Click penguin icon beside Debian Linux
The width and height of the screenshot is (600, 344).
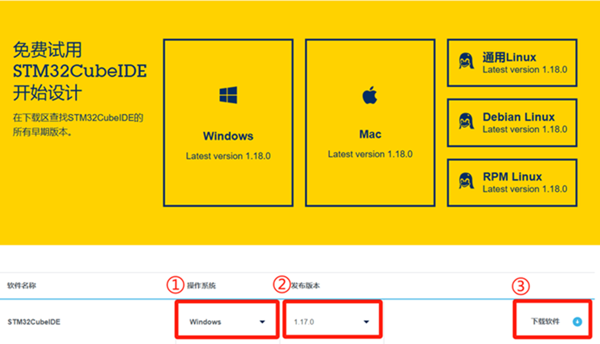(x=466, y=121)
